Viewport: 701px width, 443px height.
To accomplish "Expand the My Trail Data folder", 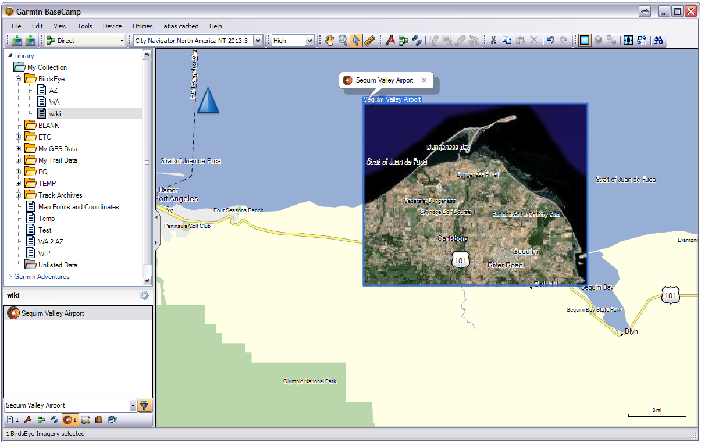I will 18,160.
